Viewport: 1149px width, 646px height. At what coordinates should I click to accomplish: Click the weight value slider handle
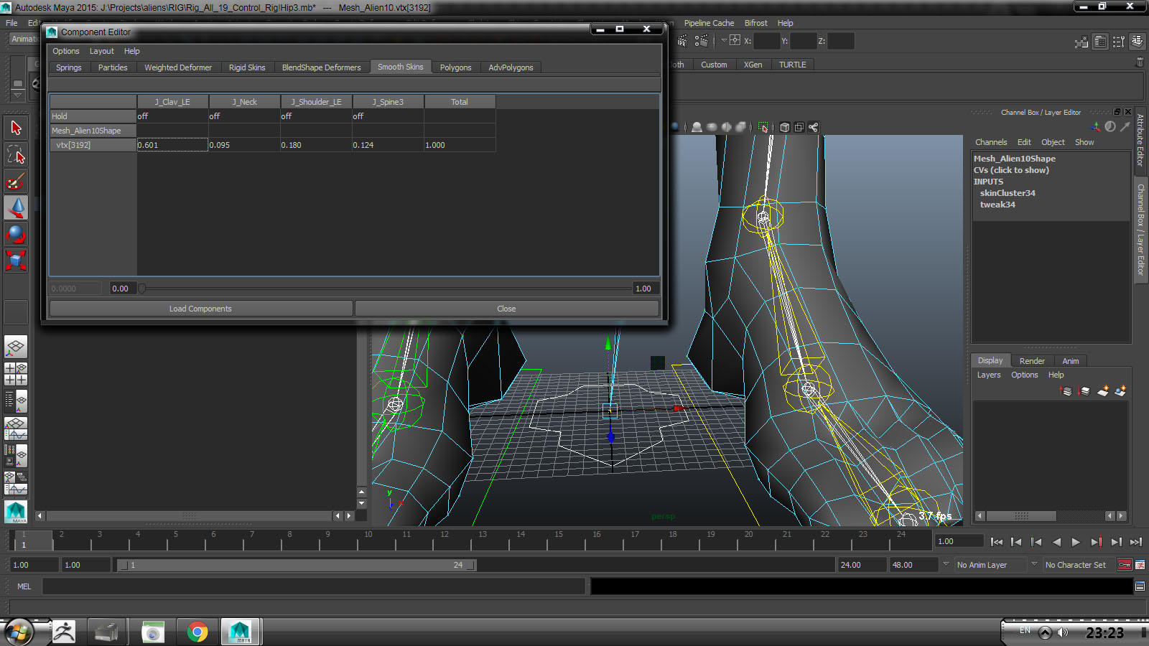(142, 289)
